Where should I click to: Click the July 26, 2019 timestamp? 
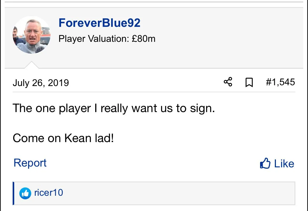(41, 83)
